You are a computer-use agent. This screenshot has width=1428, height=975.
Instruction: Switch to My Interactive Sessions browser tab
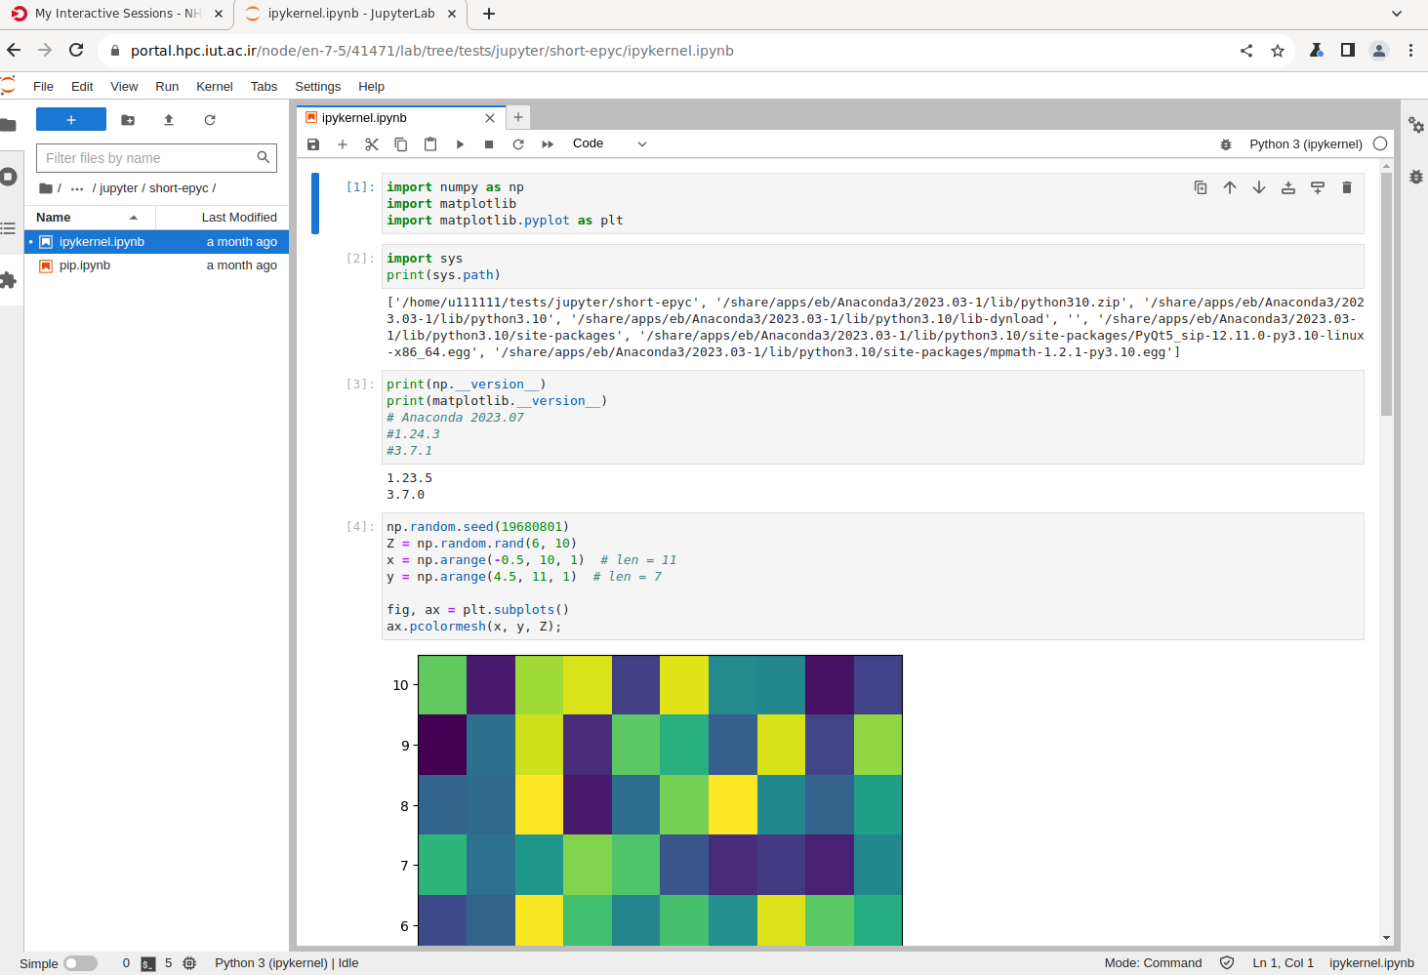[x=118, y=14]
